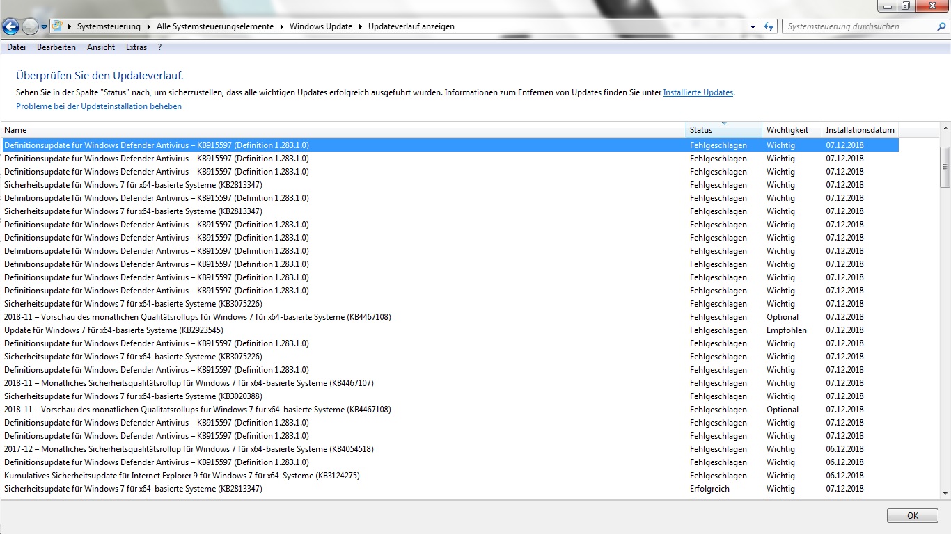Viewport: 951px width, 534px height.
Task: Click Updateverlauf anzeigen in the breadcrumb
Action: pyautogui.click(x=411, y=26)
